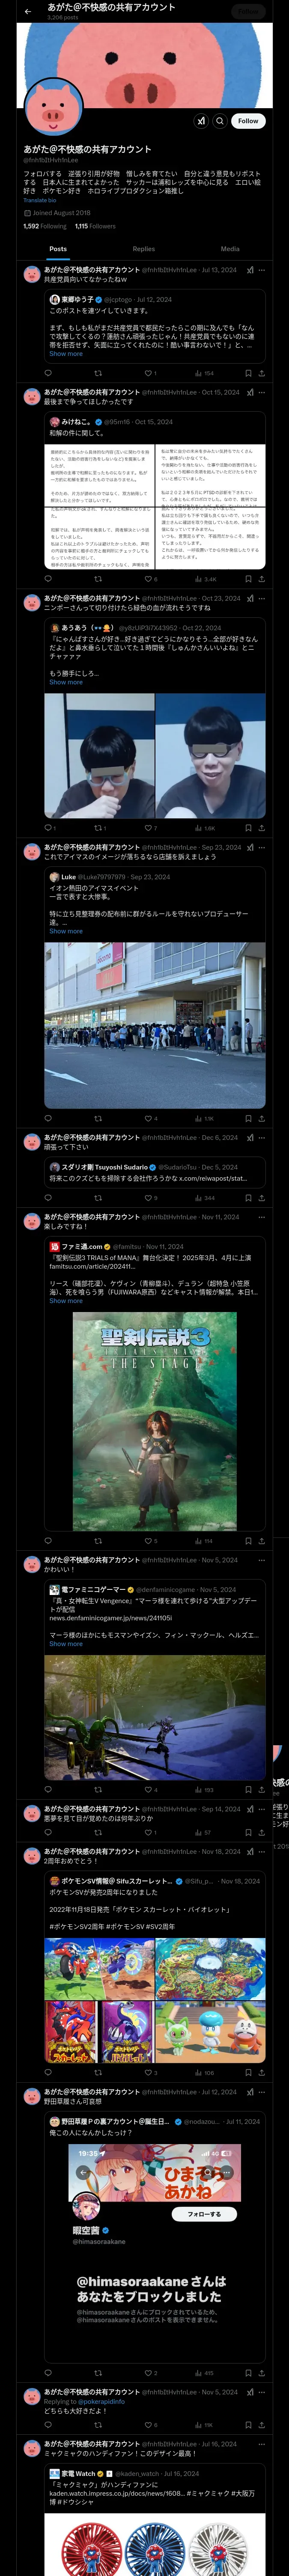Click the Grok icon on Sep 23, 2024 post
Screen dimensions: 289x2576
[250, 847]
